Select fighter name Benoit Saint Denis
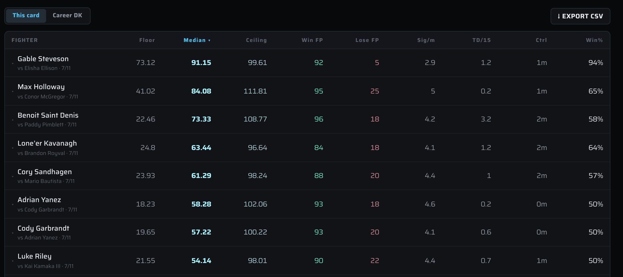The image size is (623, 277). (x=48, y=115)
